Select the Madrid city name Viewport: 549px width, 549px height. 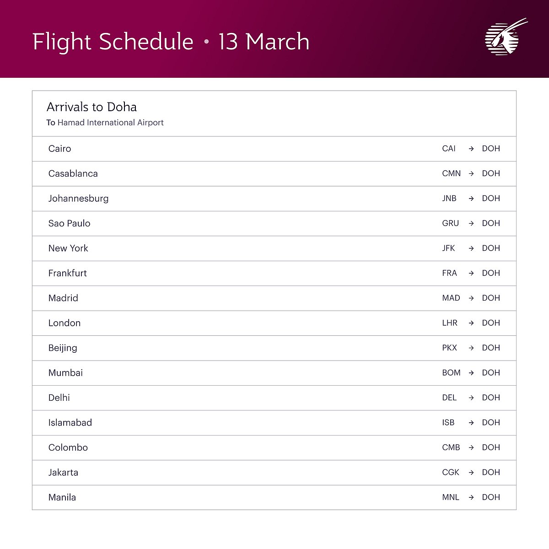tap(63, 298)
